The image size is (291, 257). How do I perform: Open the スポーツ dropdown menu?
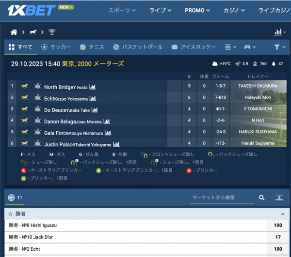[x=122, y=10]
